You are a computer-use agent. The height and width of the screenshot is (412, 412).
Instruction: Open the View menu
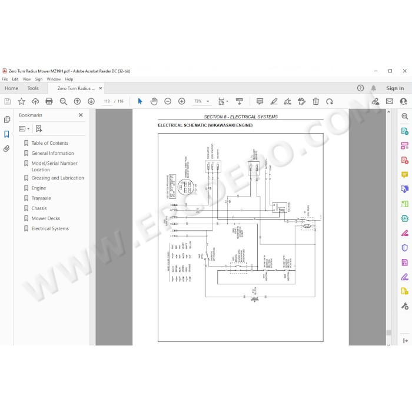click(26, 79)
